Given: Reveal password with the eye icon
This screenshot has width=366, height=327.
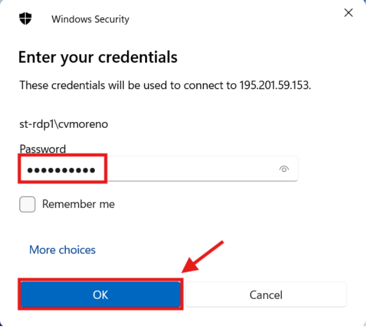Looking at the screenshot, I should [284, 169].
